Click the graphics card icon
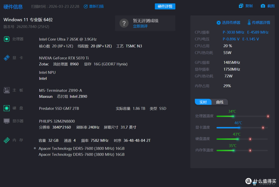This screenshot has height=187, width=279. (x=6, y=58)
